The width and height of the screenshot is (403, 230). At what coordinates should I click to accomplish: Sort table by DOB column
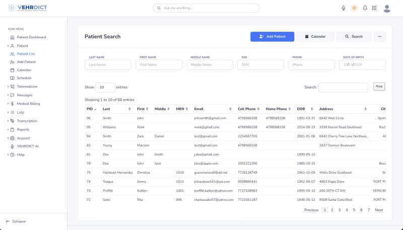pos(305,109)
